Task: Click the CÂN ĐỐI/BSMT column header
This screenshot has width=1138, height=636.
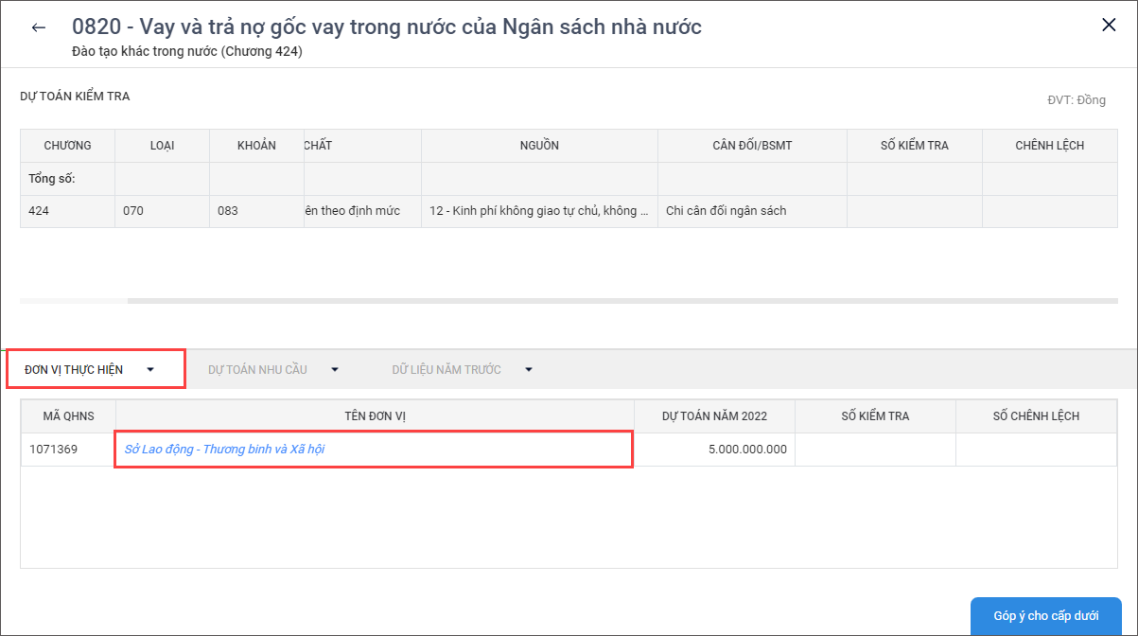Action: coord(752,146)
